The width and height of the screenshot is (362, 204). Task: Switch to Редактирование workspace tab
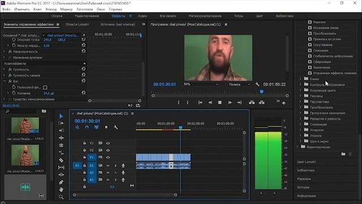[87, 16]
